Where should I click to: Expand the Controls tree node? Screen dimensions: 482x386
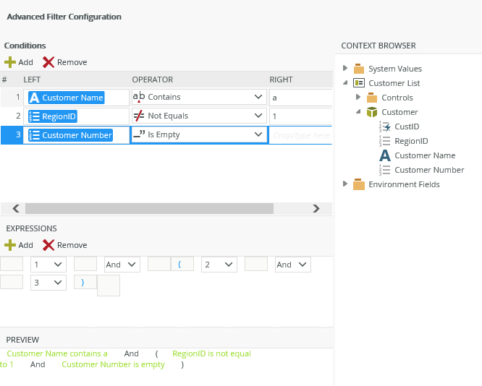pos(358,98)
